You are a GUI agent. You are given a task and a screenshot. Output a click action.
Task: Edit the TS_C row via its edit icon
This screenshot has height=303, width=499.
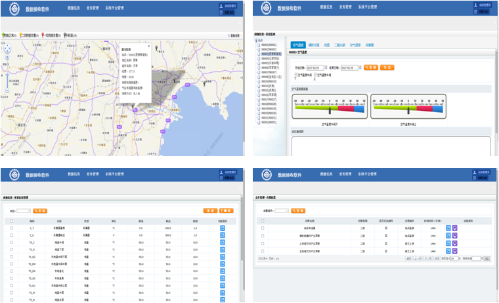coord(223,242)
